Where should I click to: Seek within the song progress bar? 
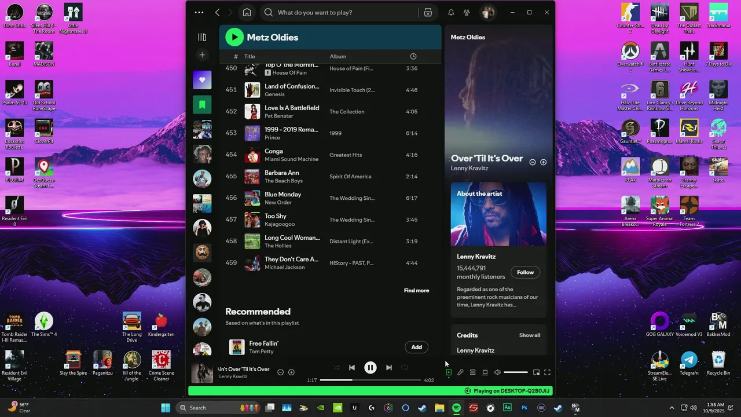pyautogui.click(x=370, y=380)
